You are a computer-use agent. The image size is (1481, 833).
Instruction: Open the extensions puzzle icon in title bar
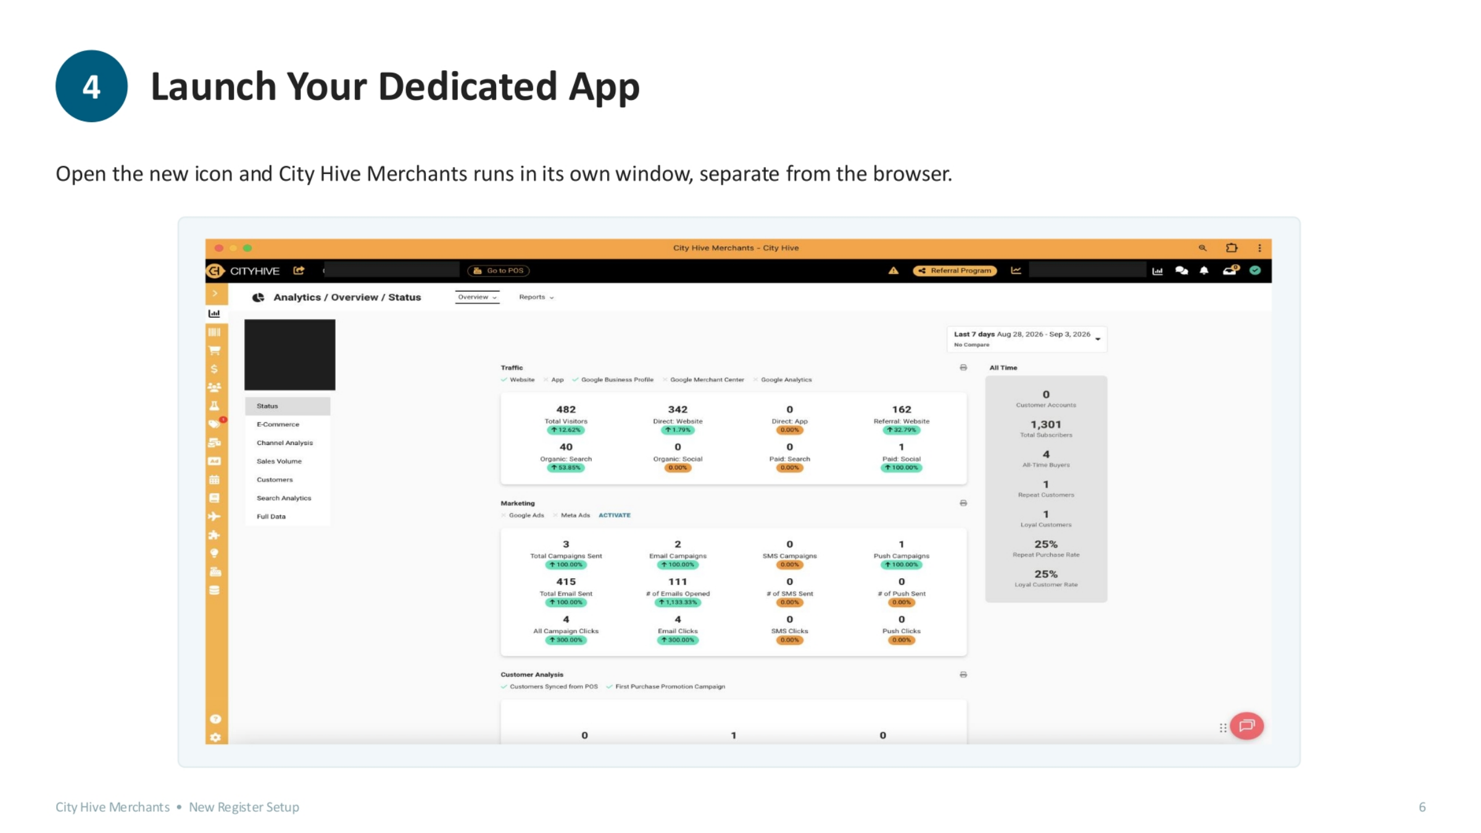pyautogui.click(x=1232, y=248)
